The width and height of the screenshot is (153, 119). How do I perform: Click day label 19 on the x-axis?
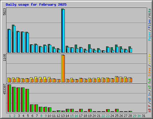(90, 116)
